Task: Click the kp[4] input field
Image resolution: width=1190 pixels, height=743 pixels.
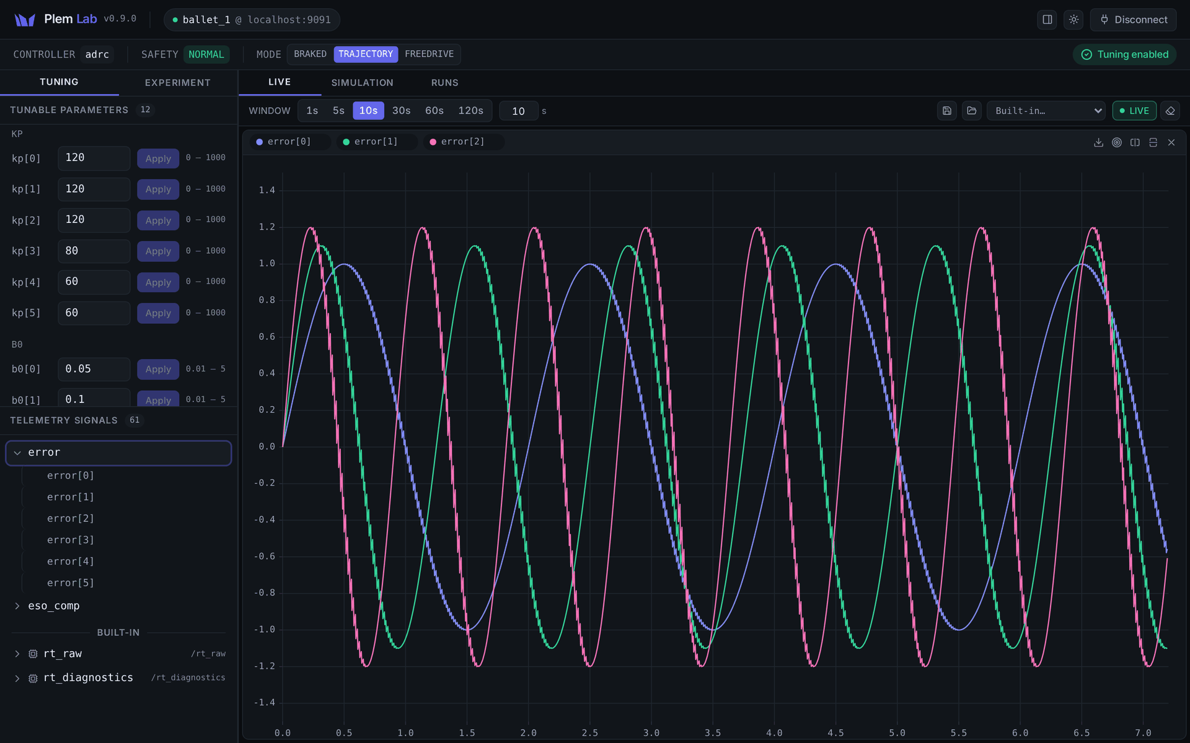Action: (94, 282)
